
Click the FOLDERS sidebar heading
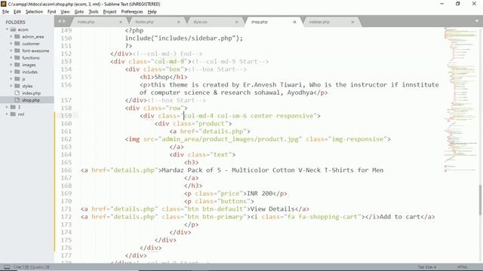(15, 22)
